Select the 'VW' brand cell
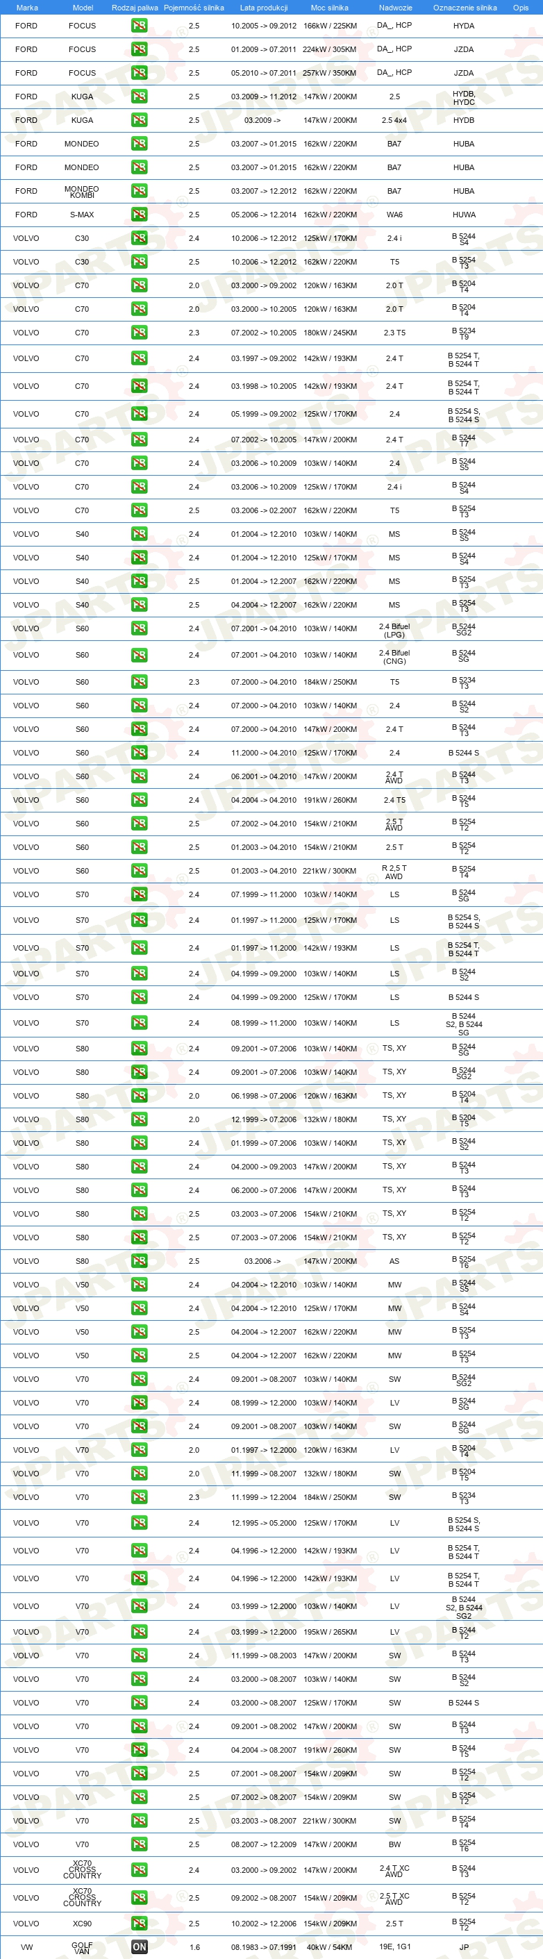This screenshot has height=1959, width=543. pos(26,1947)
